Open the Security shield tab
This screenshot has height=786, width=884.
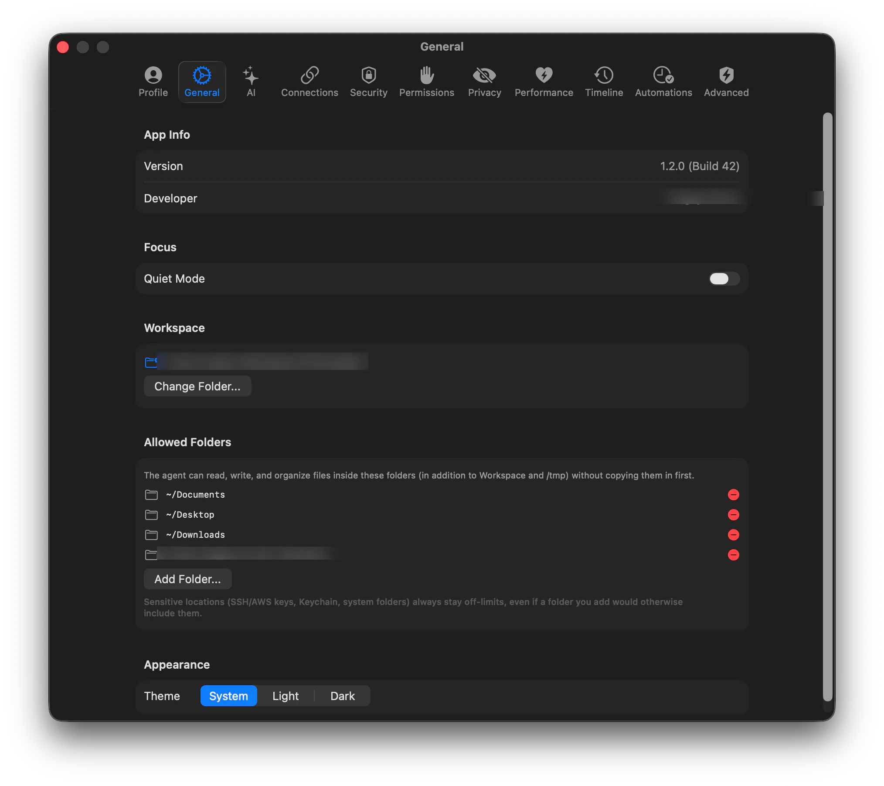368,82
